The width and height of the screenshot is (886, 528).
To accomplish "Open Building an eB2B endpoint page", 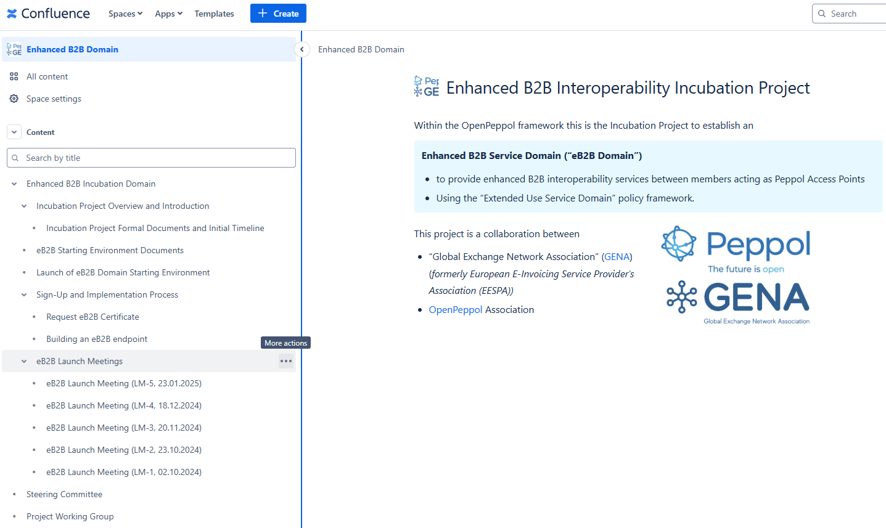I will click(x=97, y=339).
